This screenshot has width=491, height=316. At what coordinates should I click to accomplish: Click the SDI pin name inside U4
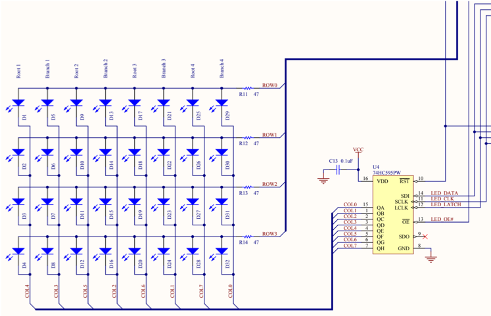[x=405, y=196]
